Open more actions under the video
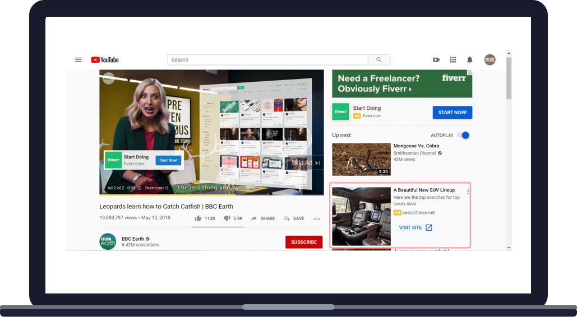 [x=317, y=219]
